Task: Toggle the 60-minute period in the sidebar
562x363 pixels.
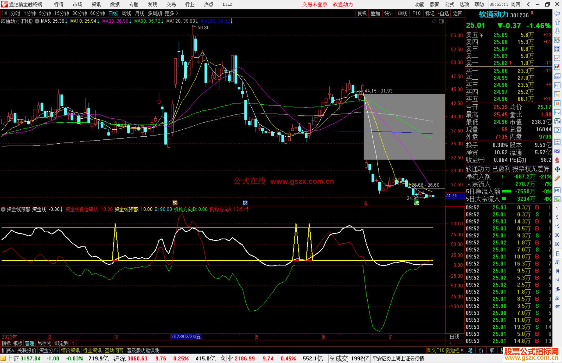Action: pyautogui.click(x=557, y=244)
